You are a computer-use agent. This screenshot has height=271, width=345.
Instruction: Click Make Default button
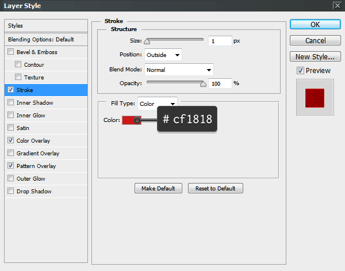tap(158, 189)
